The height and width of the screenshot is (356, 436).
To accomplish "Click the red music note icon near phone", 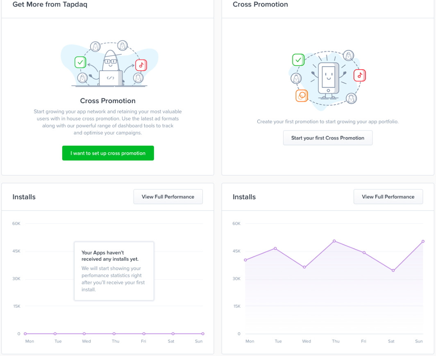I will click(x=359, y=76).
